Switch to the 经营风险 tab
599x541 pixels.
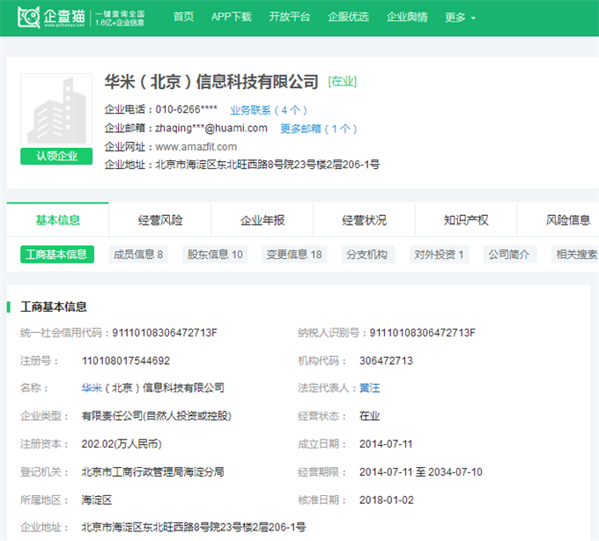point(160,219)
